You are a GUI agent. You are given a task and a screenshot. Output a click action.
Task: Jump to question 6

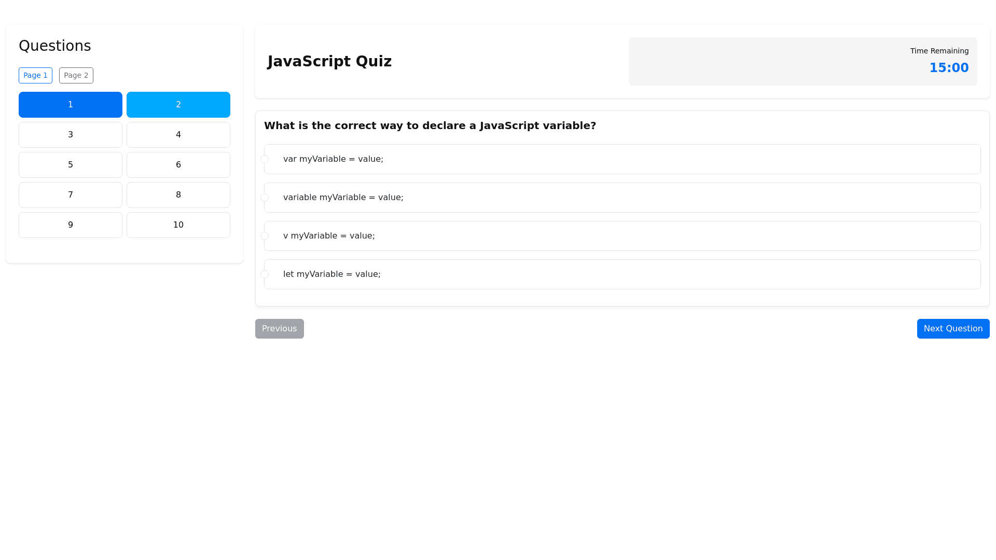[178, 165]
